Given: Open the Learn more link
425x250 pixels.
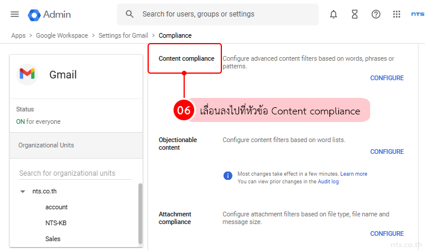Looking at the screenshot, I should click(354, 174).
